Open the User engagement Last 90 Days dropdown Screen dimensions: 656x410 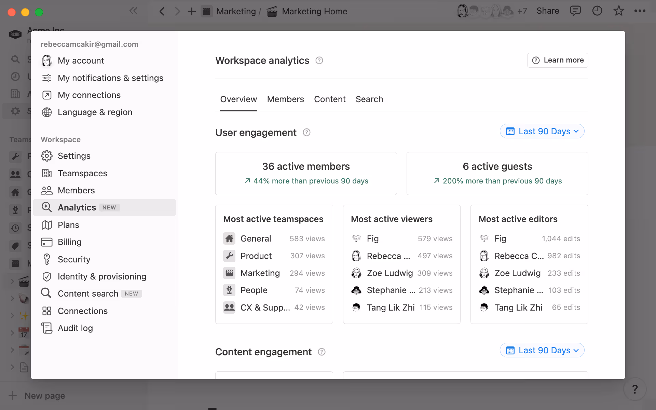click(542, 131)
